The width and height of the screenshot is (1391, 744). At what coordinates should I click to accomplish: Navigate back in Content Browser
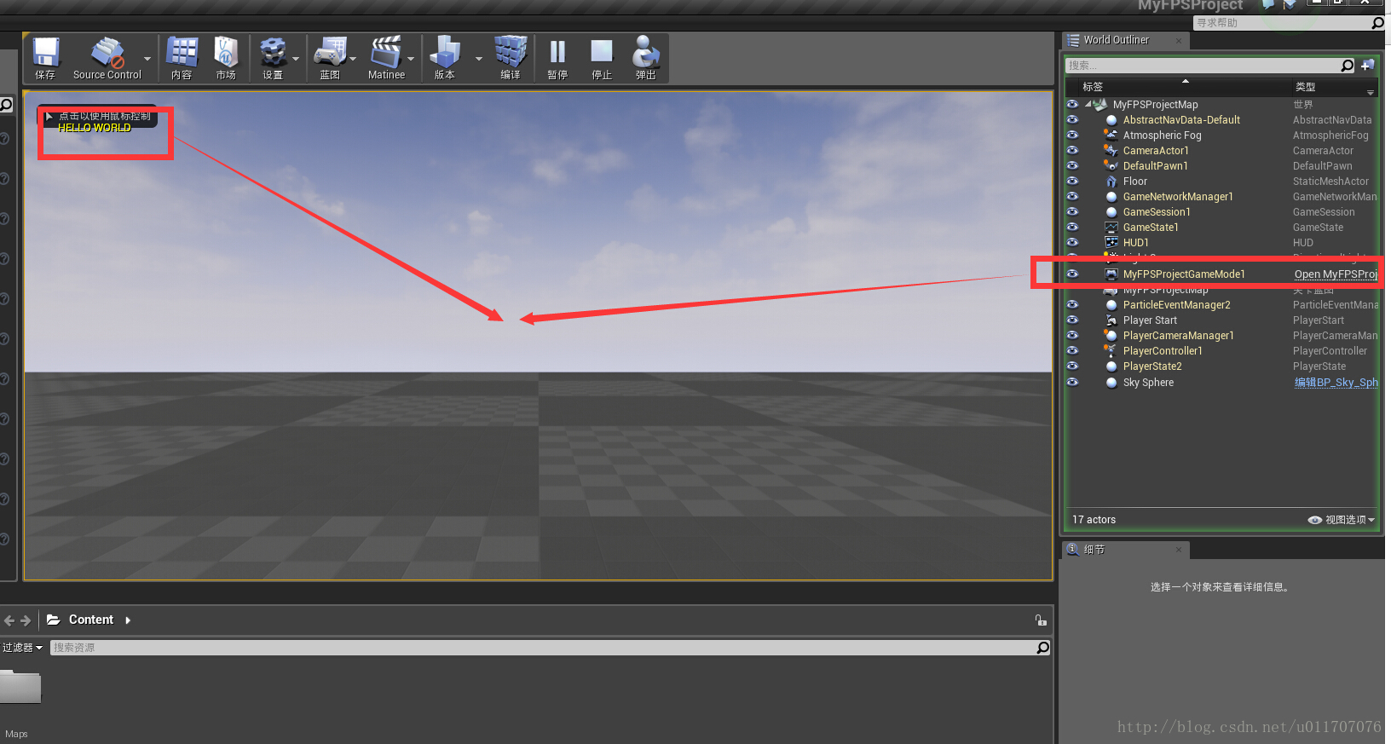9,620
